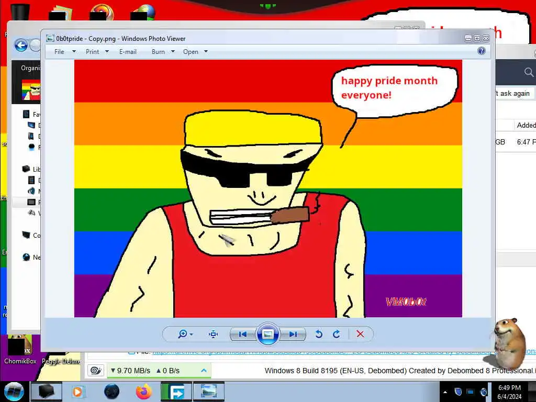Click the 0b0tpride thumbnail in Explorer
Screen dimensions: 536x402
[x=31, y=90]
